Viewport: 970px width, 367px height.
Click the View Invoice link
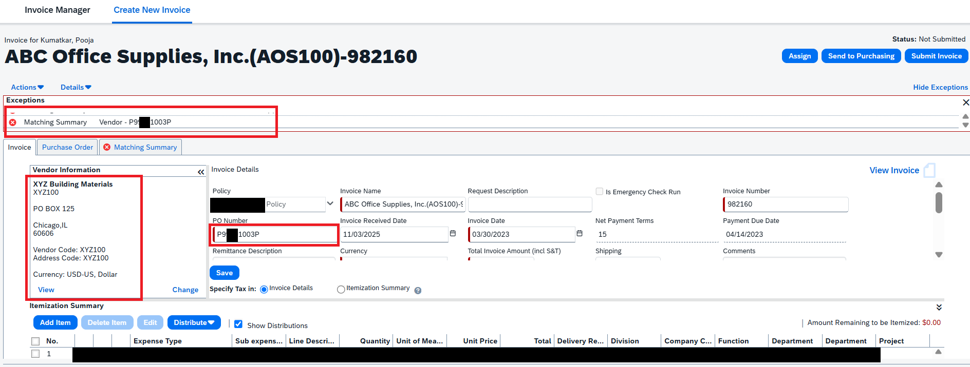pos(894,170)
